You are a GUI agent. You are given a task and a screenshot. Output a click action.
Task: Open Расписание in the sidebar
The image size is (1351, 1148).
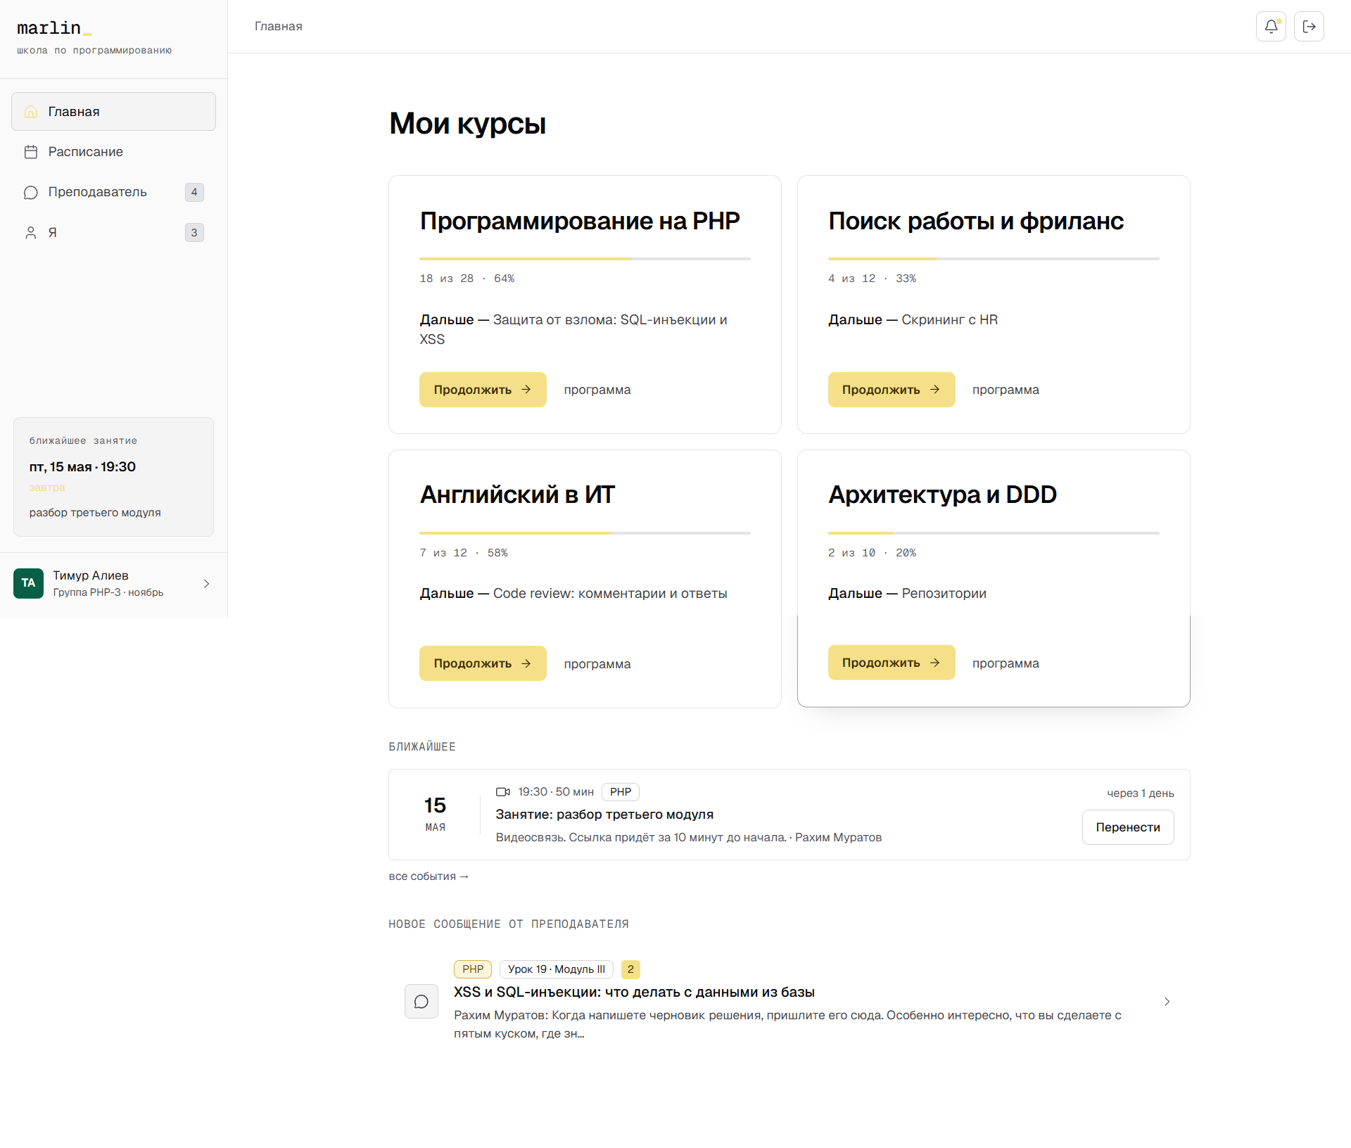[113, 152]
